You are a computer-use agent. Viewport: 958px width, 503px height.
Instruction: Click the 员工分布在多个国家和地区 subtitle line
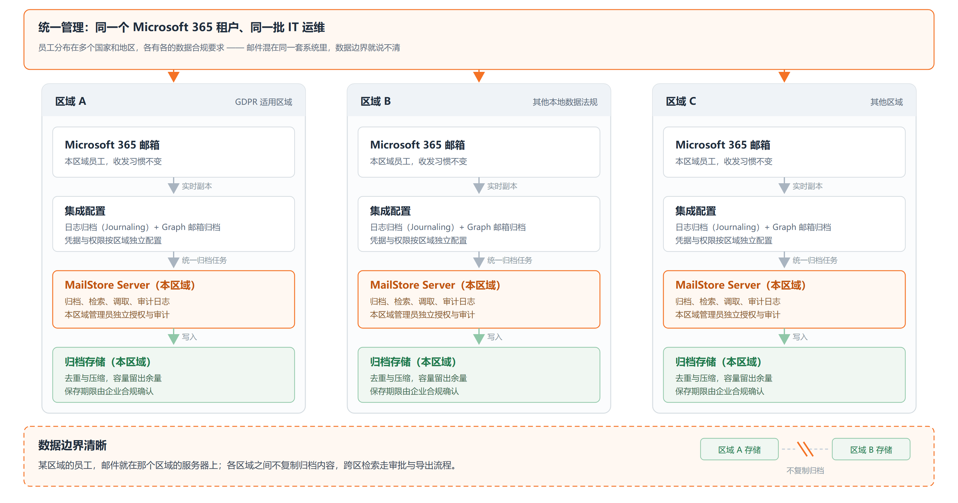(219, 48)
